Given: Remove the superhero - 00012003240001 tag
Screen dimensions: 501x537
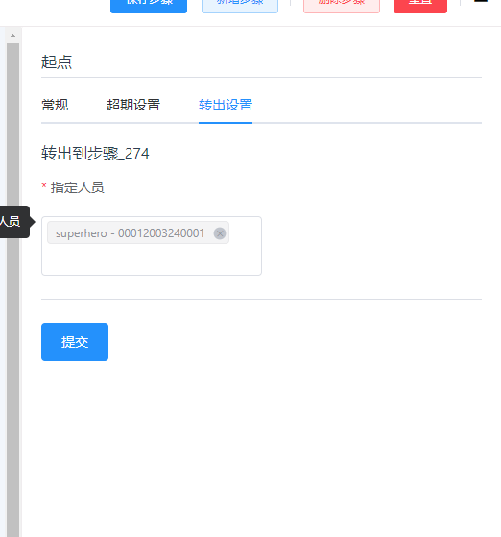Looking at the screenshot, I should coord(220,233).
